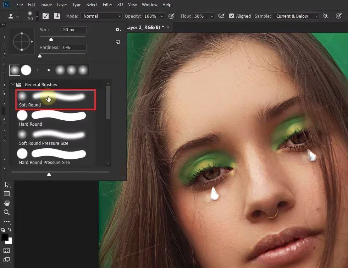
Task: Open the brush picker gear settings menu
Action: tap(118, 30)
